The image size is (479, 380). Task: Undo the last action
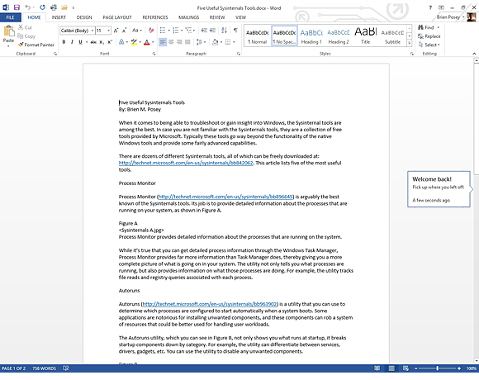point(28,7)
